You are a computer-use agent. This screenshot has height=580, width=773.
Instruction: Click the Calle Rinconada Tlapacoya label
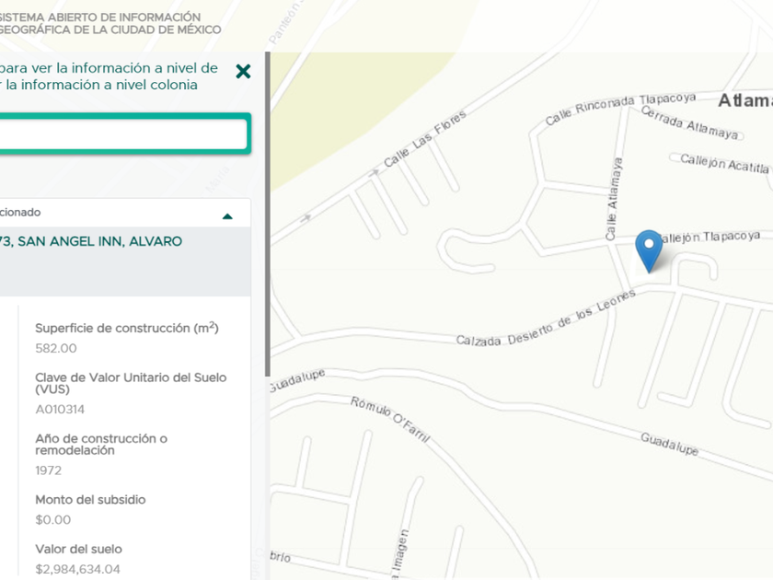click(620, 109)
